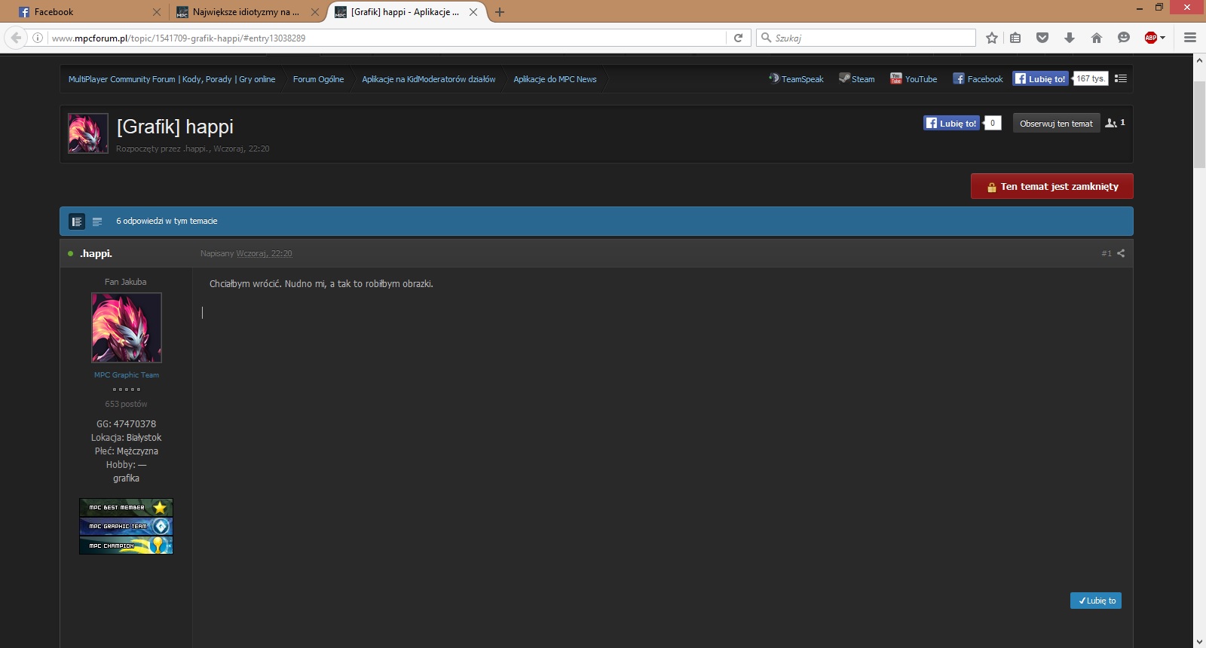Open MultiPlayer Community Forum breadcrumb link
The image size is (1206, 648).
tap(172, 79)
